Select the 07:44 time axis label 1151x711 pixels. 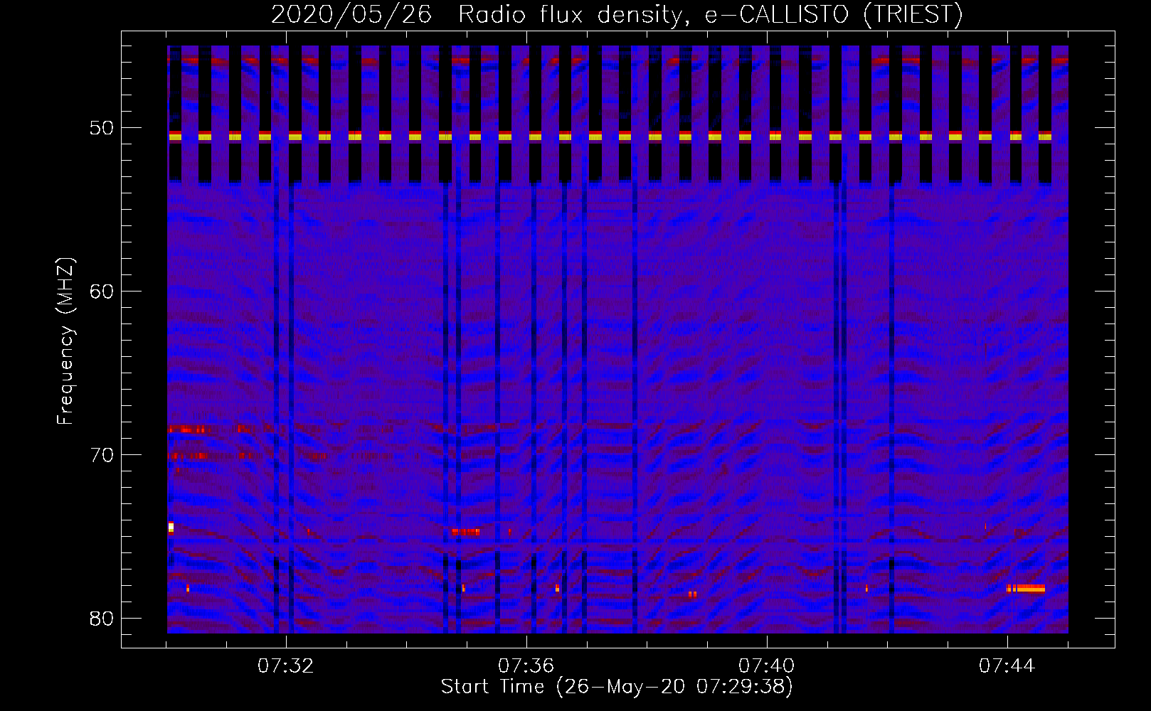pos(1007,666)
